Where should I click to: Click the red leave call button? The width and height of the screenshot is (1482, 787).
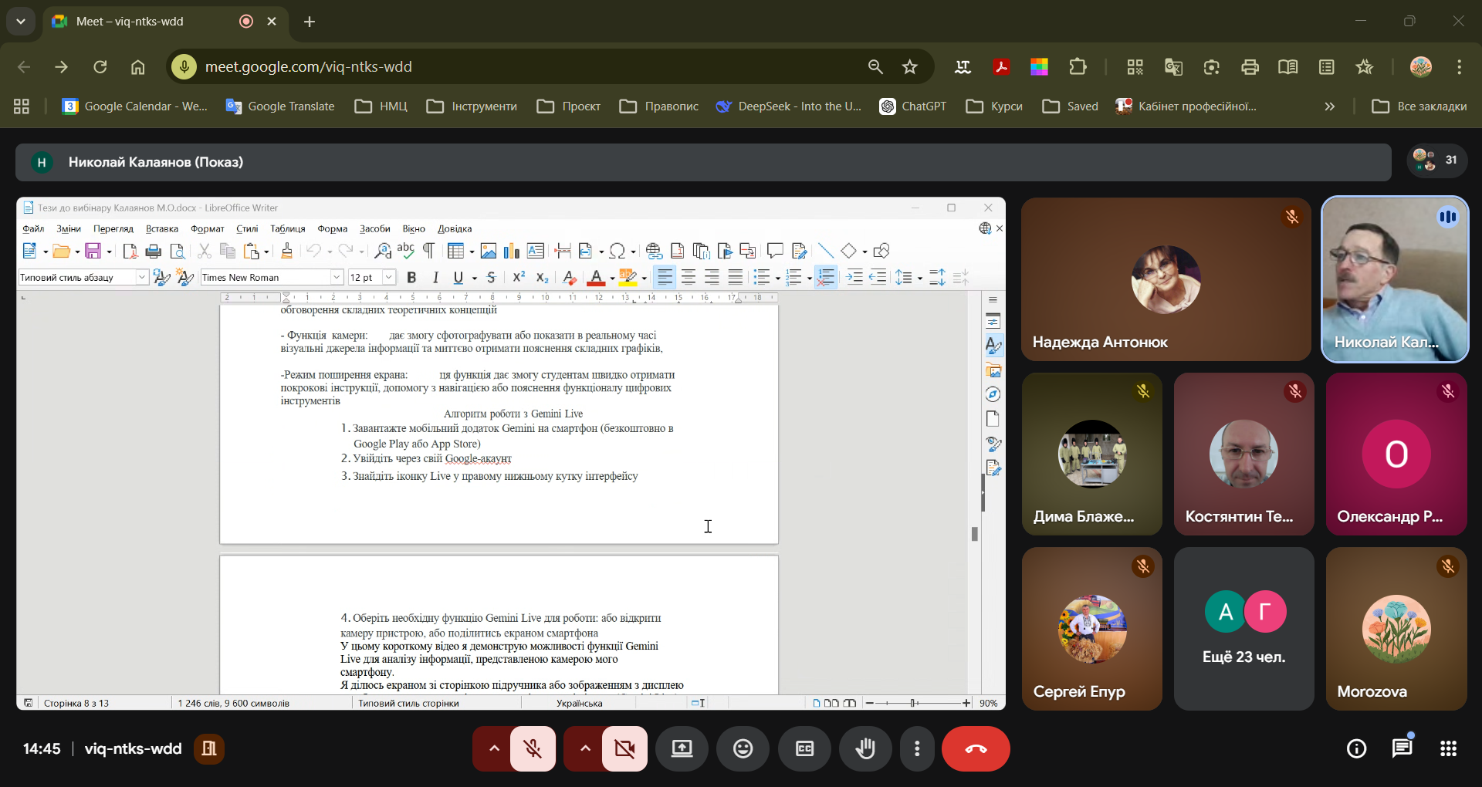click(x=975, y=748)
